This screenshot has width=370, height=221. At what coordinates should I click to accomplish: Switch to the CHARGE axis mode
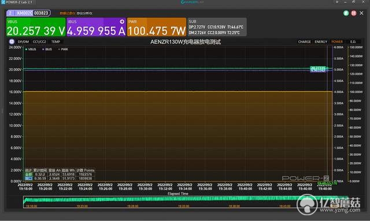[x=305, y=42]
